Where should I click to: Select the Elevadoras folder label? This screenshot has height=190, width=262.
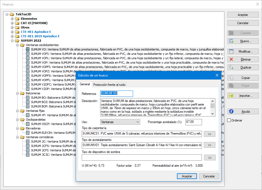click(x=33, y=128)
